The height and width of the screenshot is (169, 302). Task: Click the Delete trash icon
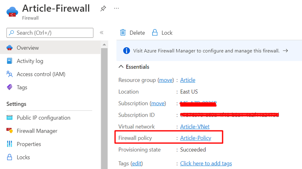coord(123,33)
